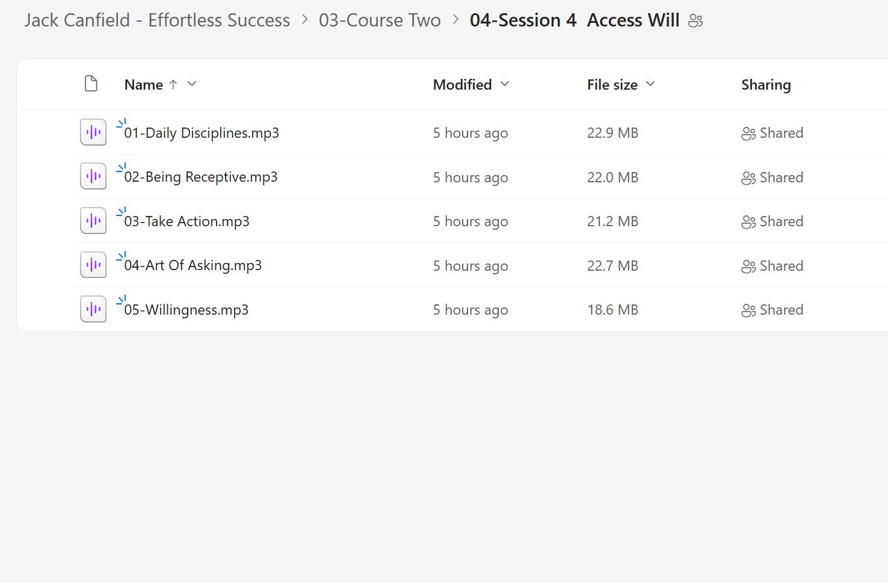
Task: Select the row for 04-Art Of Asking.mp3
Action: [x=361, y=265]
